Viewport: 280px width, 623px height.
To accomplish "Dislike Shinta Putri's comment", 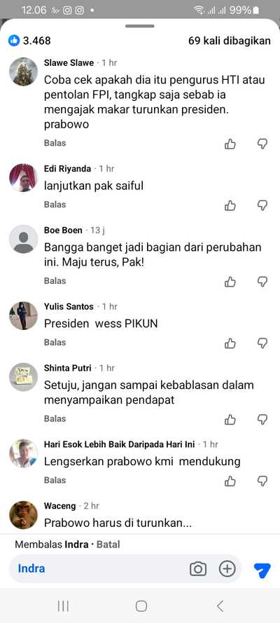I will click(x=262, y=420).
